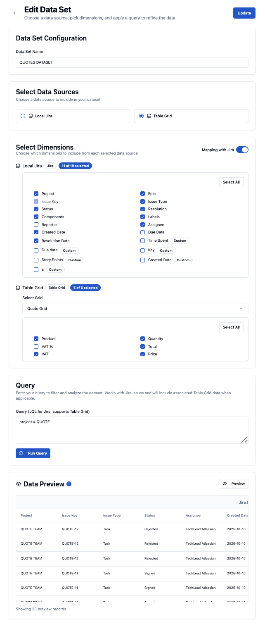Check the Key custom field checkbox
The height and width of the screenshot is (624, 265).
pos(143,250)
